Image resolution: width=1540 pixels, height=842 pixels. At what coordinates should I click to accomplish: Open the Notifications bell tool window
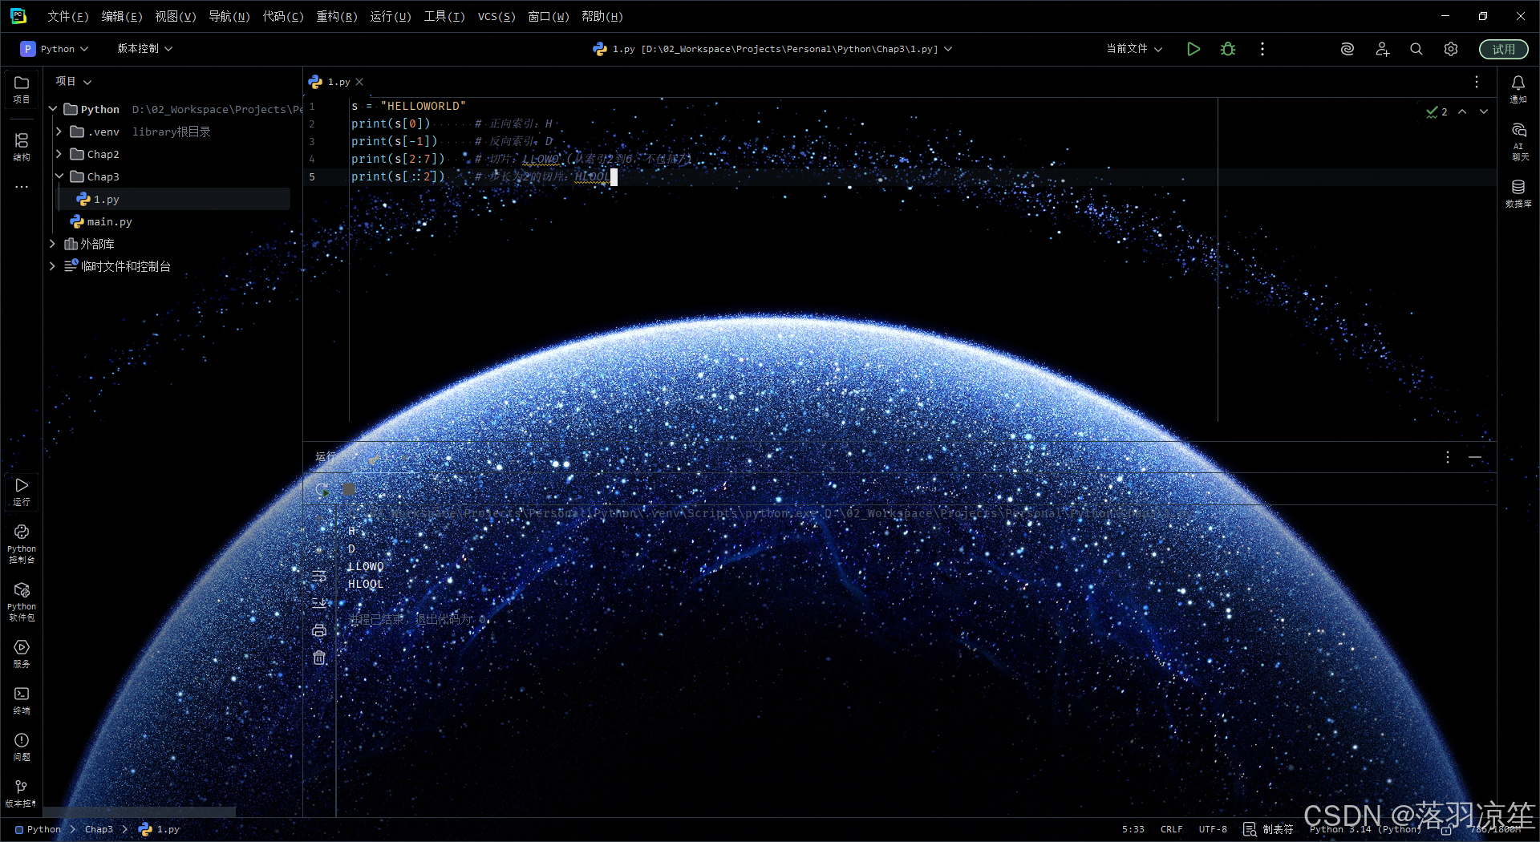[x=1518, y=89]
